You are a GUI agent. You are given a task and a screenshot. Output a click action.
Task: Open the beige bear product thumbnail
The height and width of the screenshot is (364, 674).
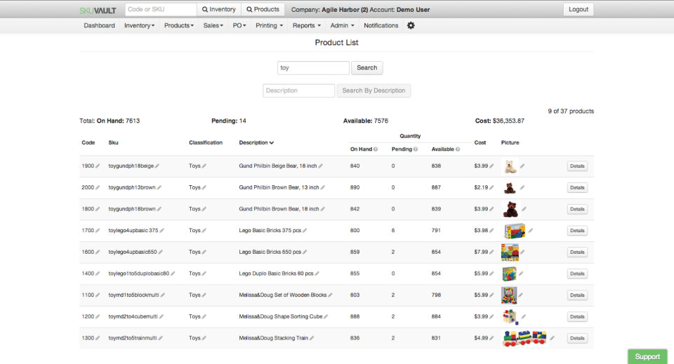click(x=510, y=166)
